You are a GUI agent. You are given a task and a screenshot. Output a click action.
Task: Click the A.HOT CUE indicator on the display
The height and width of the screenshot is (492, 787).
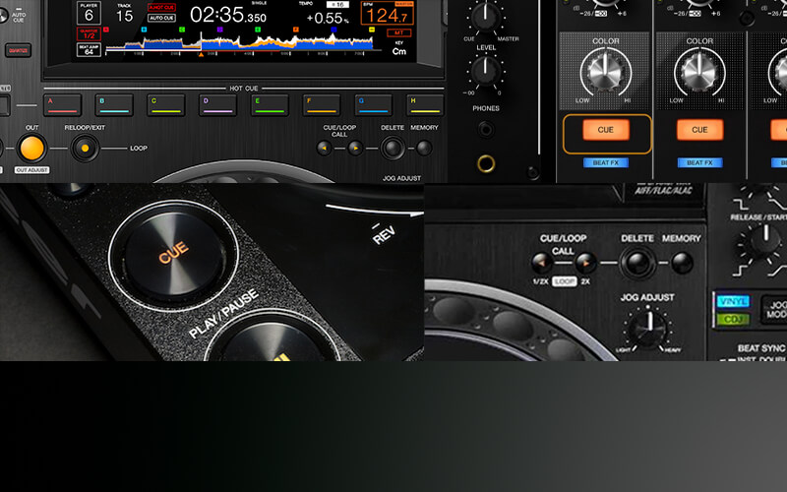click(x=161, y=8)
